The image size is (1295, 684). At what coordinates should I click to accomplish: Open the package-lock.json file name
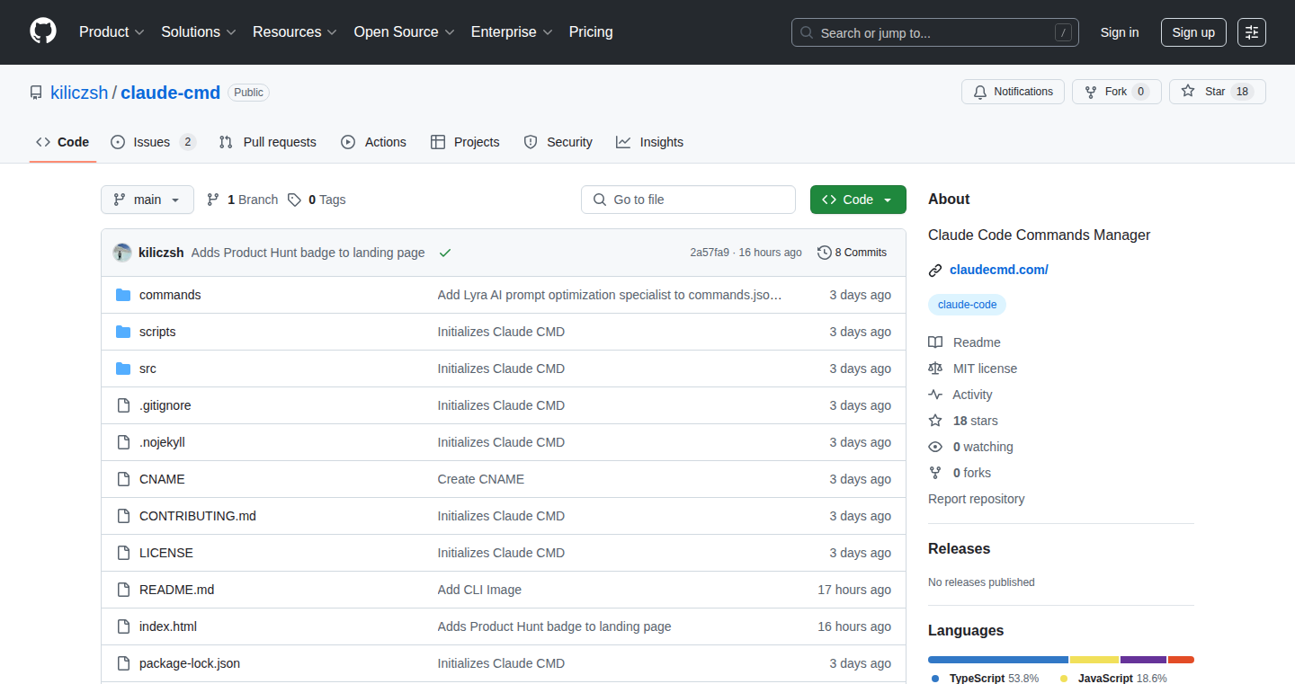pyautogui.click(x=190, y=663)
